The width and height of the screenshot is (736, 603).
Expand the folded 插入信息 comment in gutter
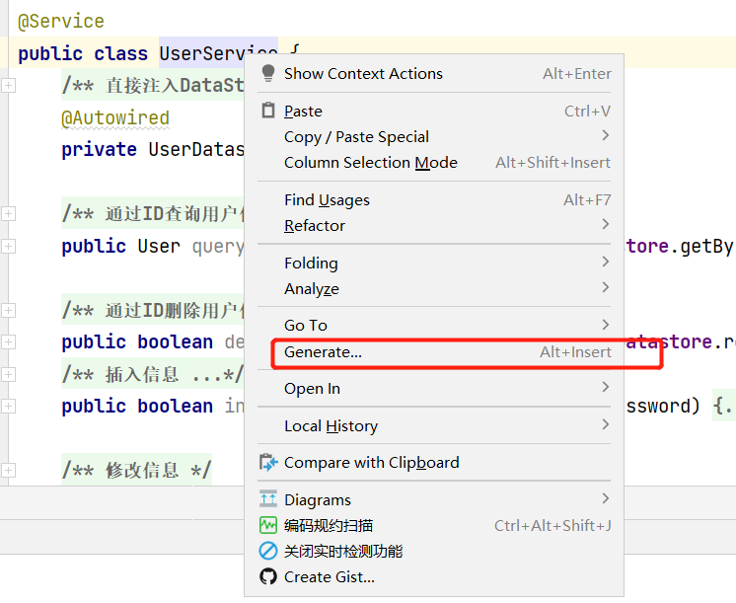point(8,374)
